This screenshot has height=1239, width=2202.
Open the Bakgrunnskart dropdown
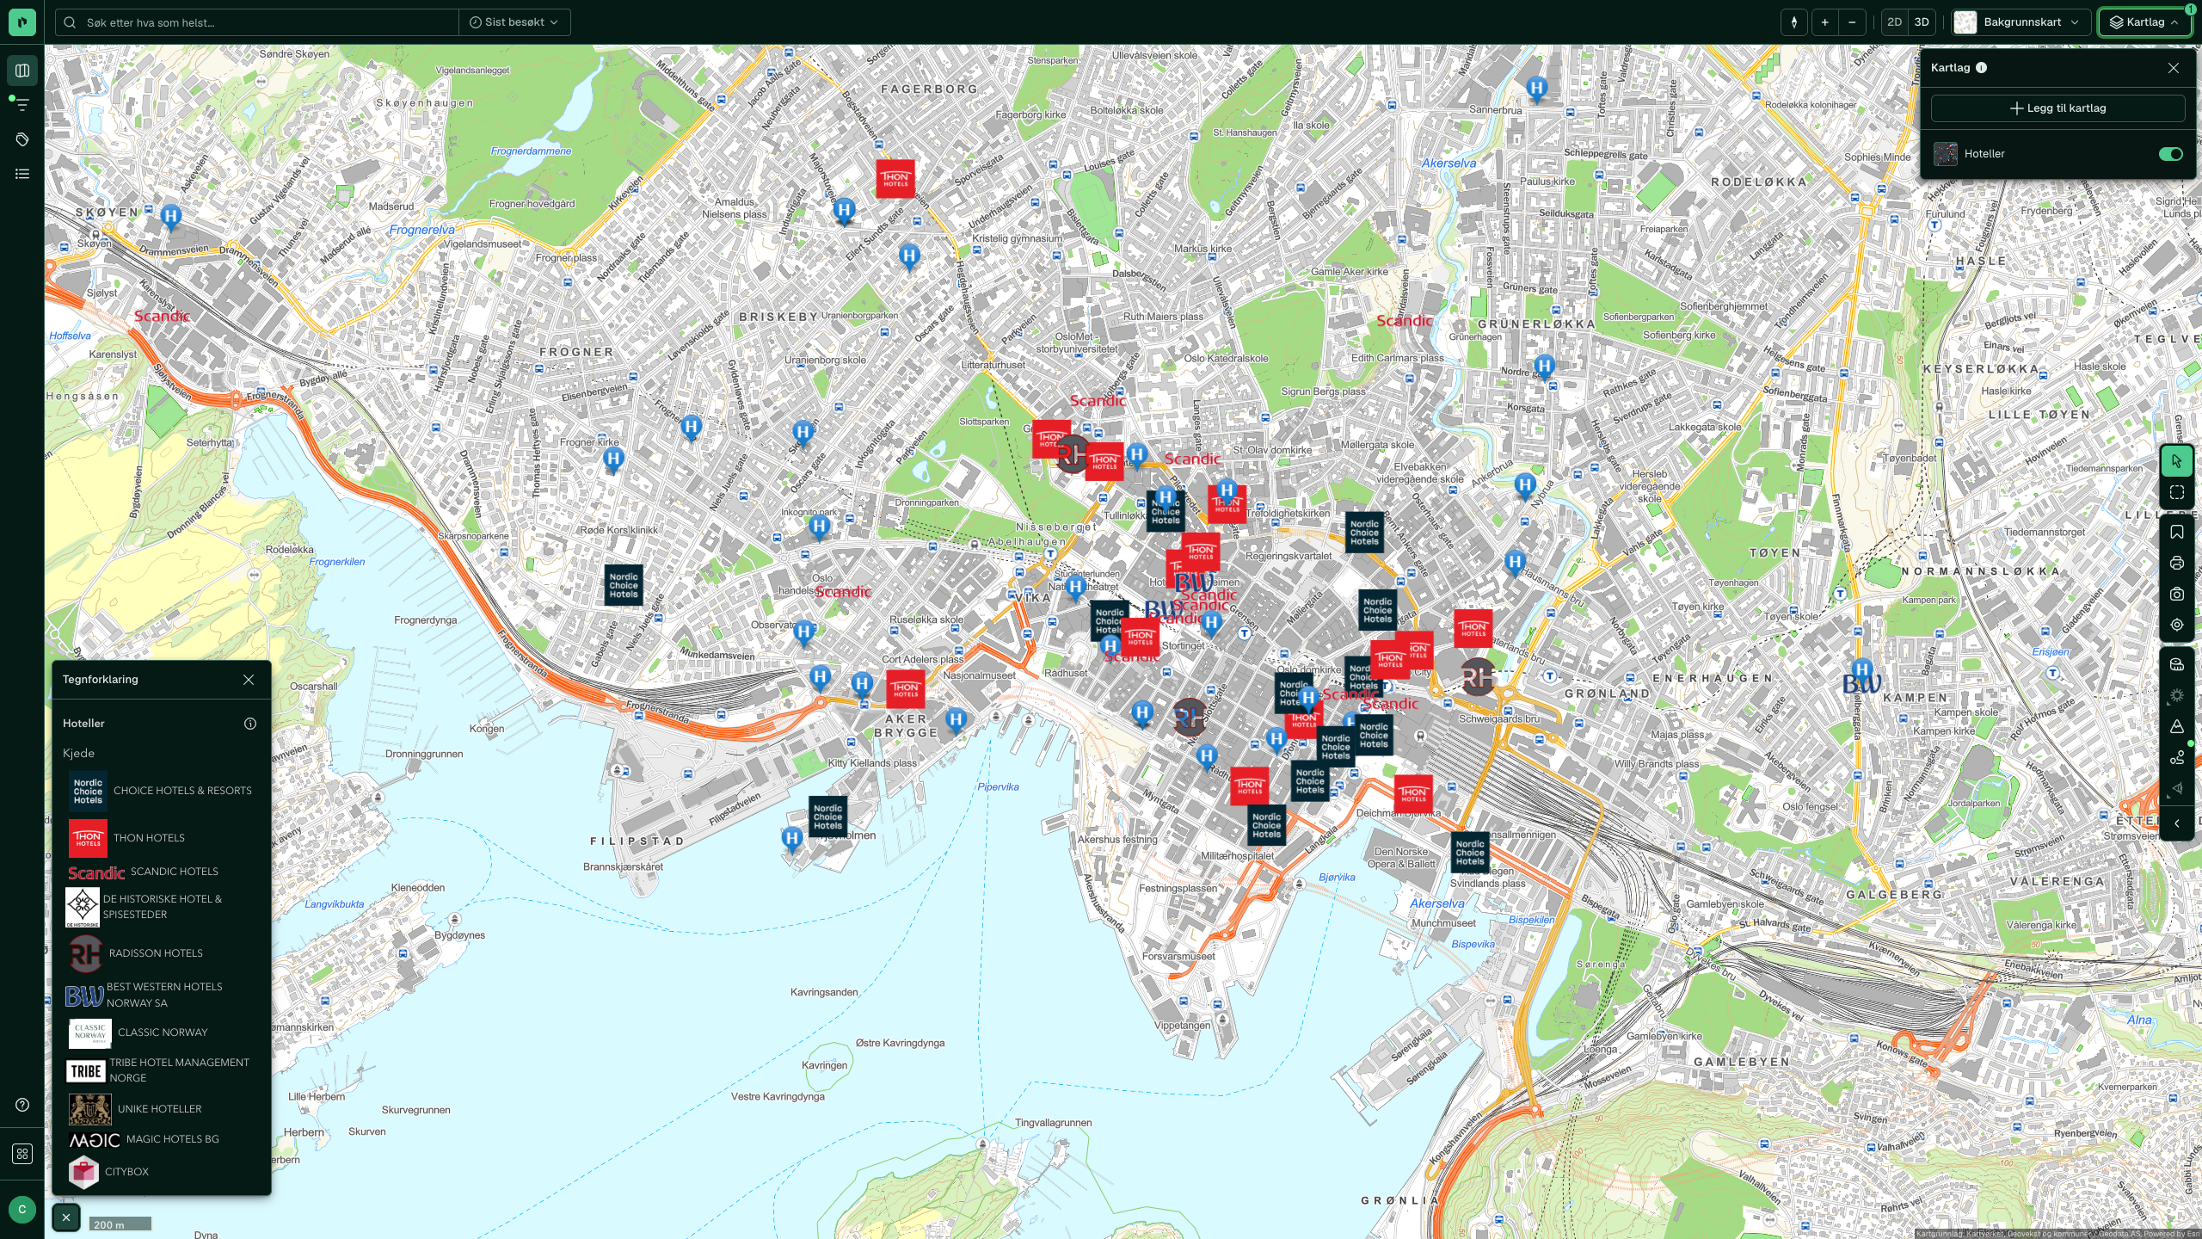[x=2021, y=22]
